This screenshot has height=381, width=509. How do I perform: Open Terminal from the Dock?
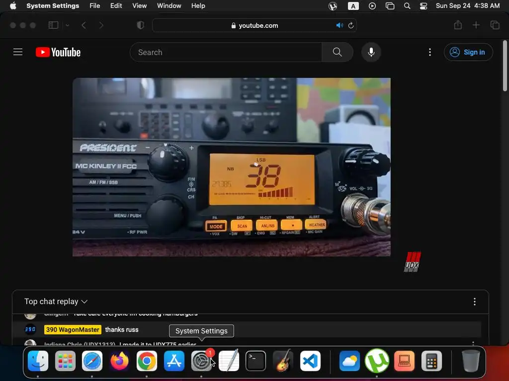click(256, 361)
